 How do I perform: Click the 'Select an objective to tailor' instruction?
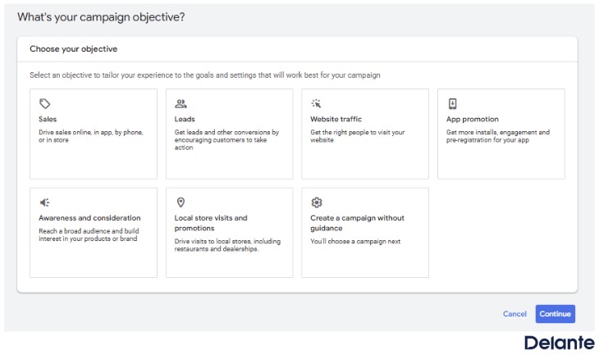coord(205,75)
